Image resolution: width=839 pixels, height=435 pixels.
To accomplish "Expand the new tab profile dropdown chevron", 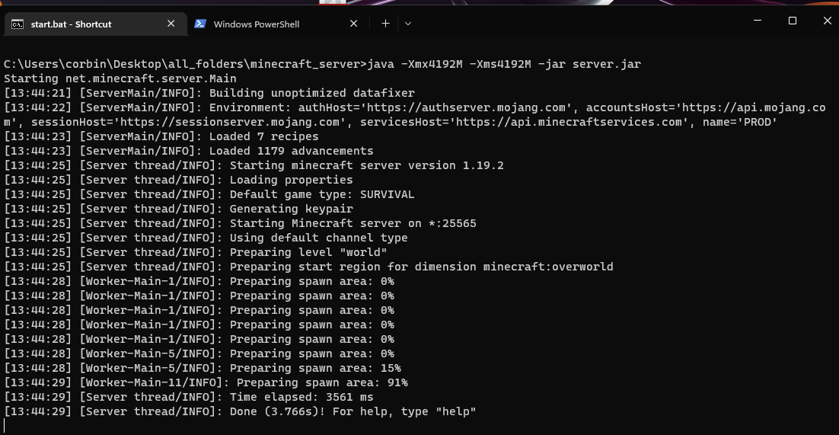I will 408,24.
